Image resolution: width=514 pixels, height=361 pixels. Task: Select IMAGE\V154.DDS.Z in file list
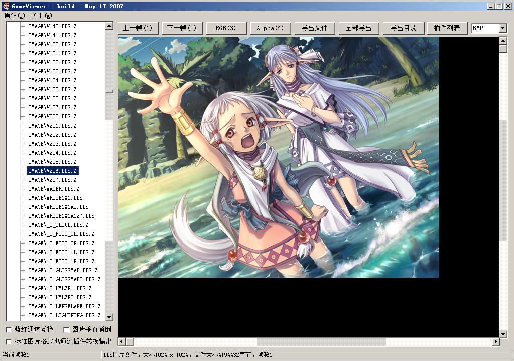pos(52,80)
